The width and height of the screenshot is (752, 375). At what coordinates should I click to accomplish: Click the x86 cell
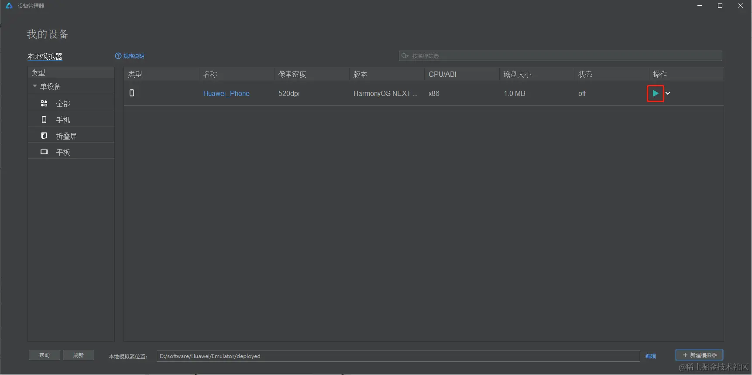tap(434, 93)
